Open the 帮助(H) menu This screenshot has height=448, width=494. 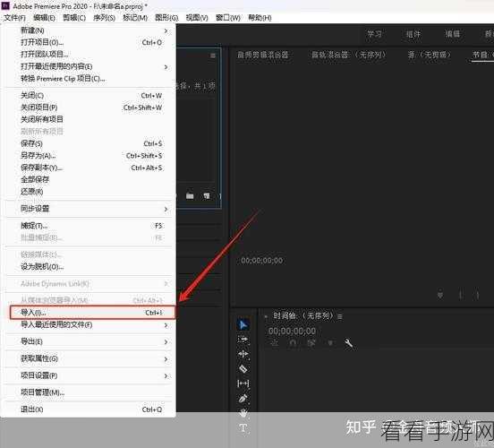260,18
